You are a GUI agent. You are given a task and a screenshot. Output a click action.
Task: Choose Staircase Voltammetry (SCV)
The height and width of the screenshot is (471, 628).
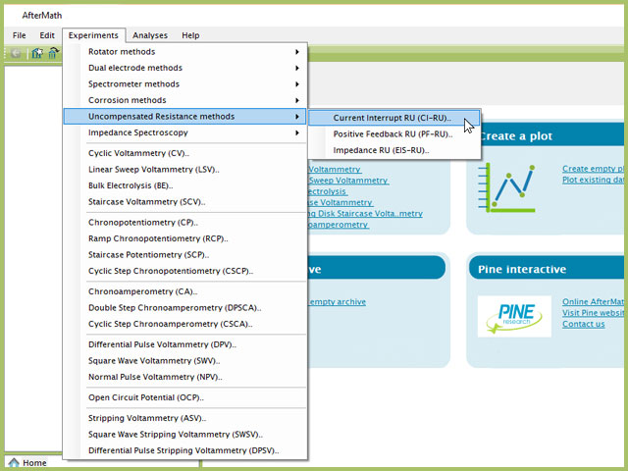point(185,202)
